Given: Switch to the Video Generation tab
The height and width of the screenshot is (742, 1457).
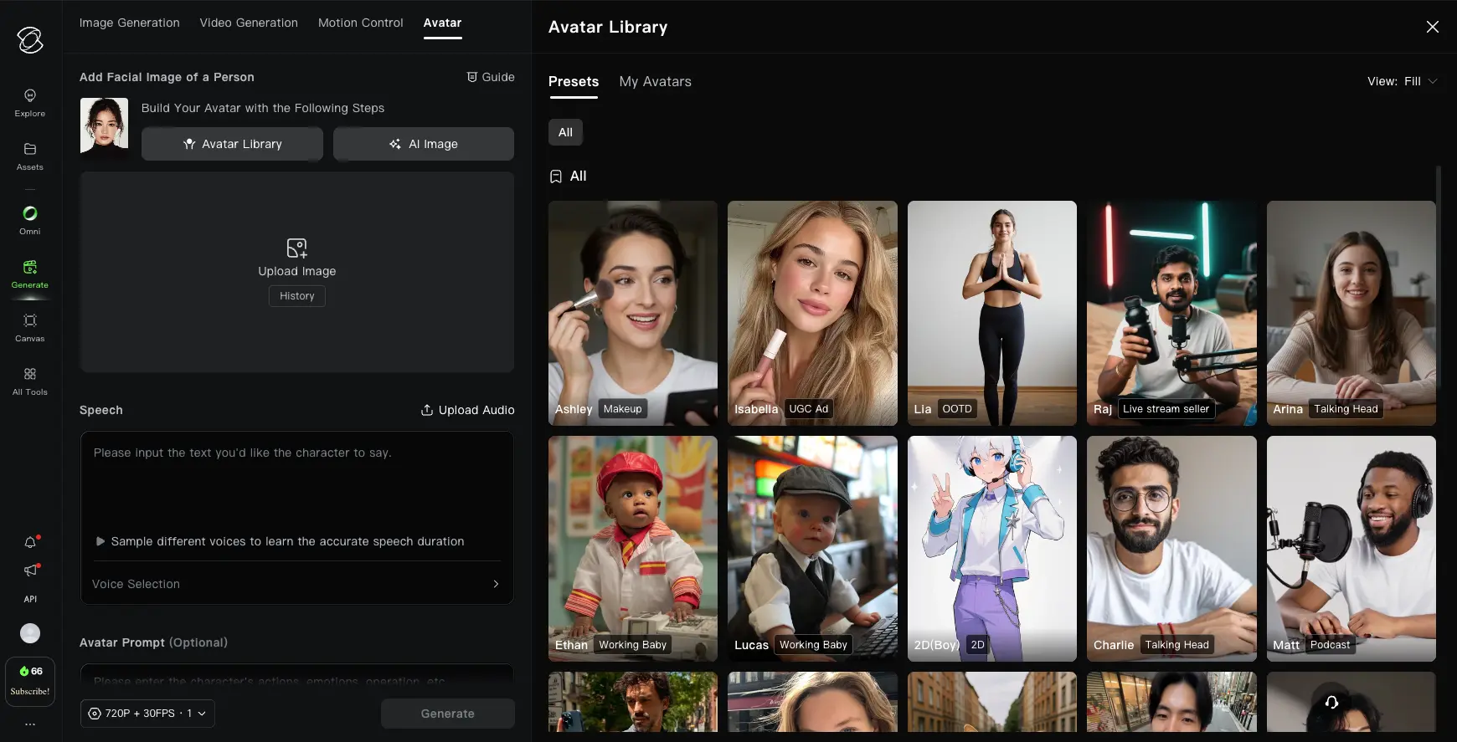Looking at the screenshot, I should pyautogui.click(x=249, y=23).
